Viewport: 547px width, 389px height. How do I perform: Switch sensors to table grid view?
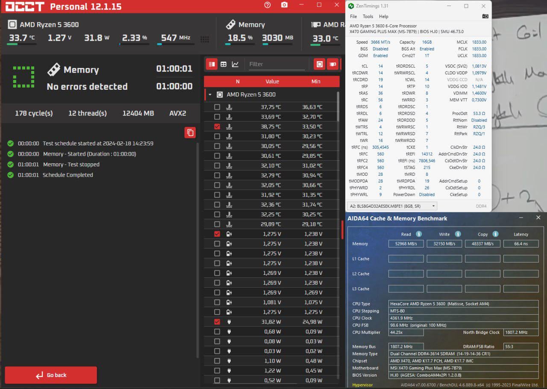tap(224, 64)
